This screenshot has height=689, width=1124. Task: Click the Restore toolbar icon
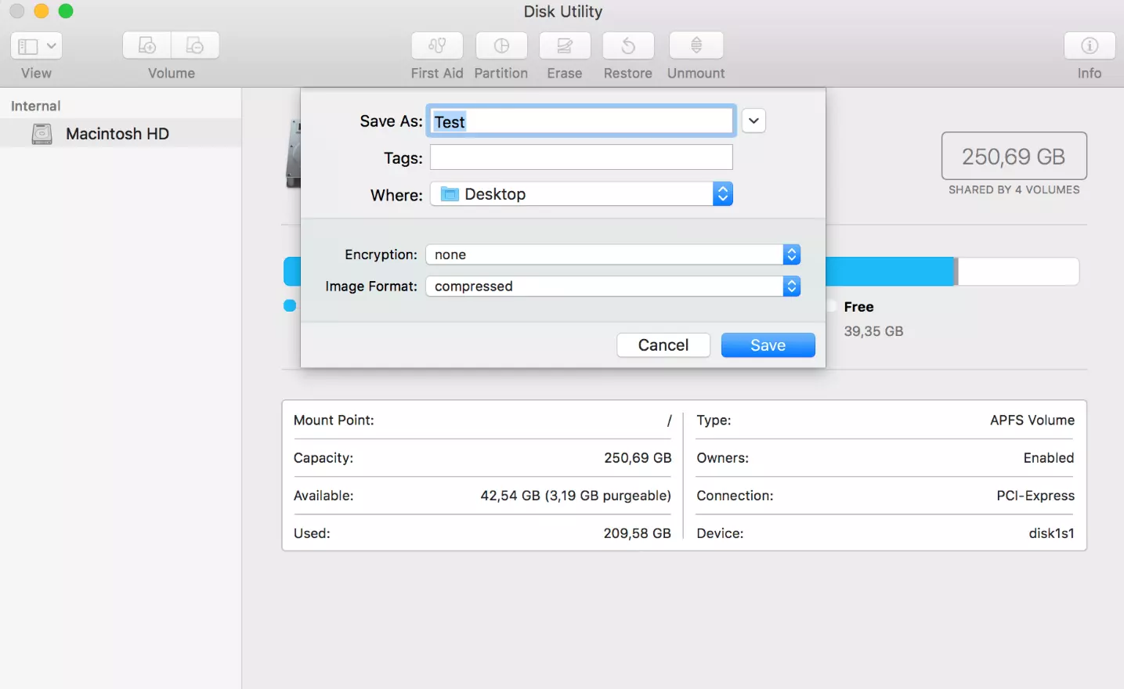pyautogui.click(x=628, y=45)
